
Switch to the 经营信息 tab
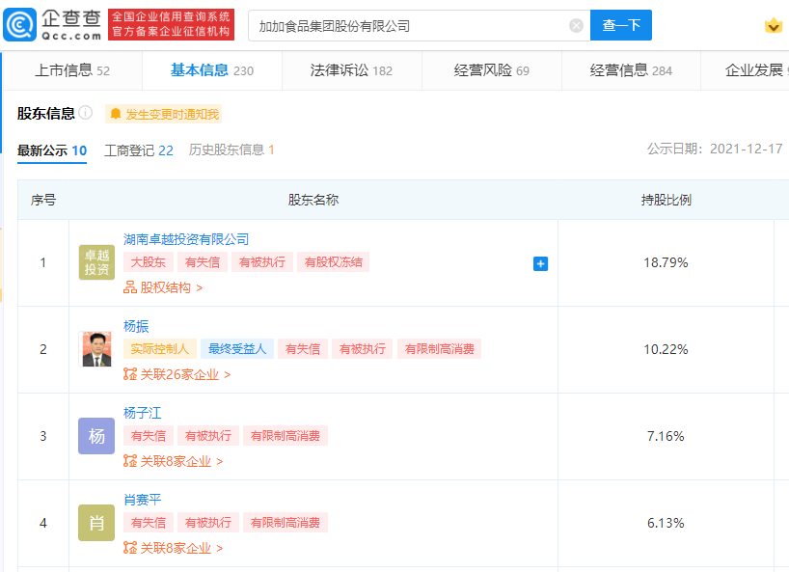coord(631,70)
